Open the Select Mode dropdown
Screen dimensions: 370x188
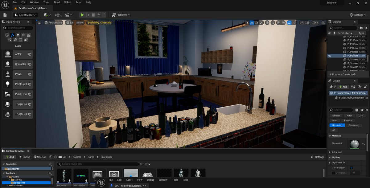tap(25, 15)
